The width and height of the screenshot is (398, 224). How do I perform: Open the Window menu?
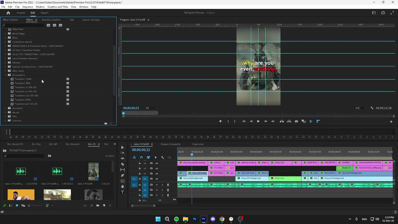coord(84,7)
